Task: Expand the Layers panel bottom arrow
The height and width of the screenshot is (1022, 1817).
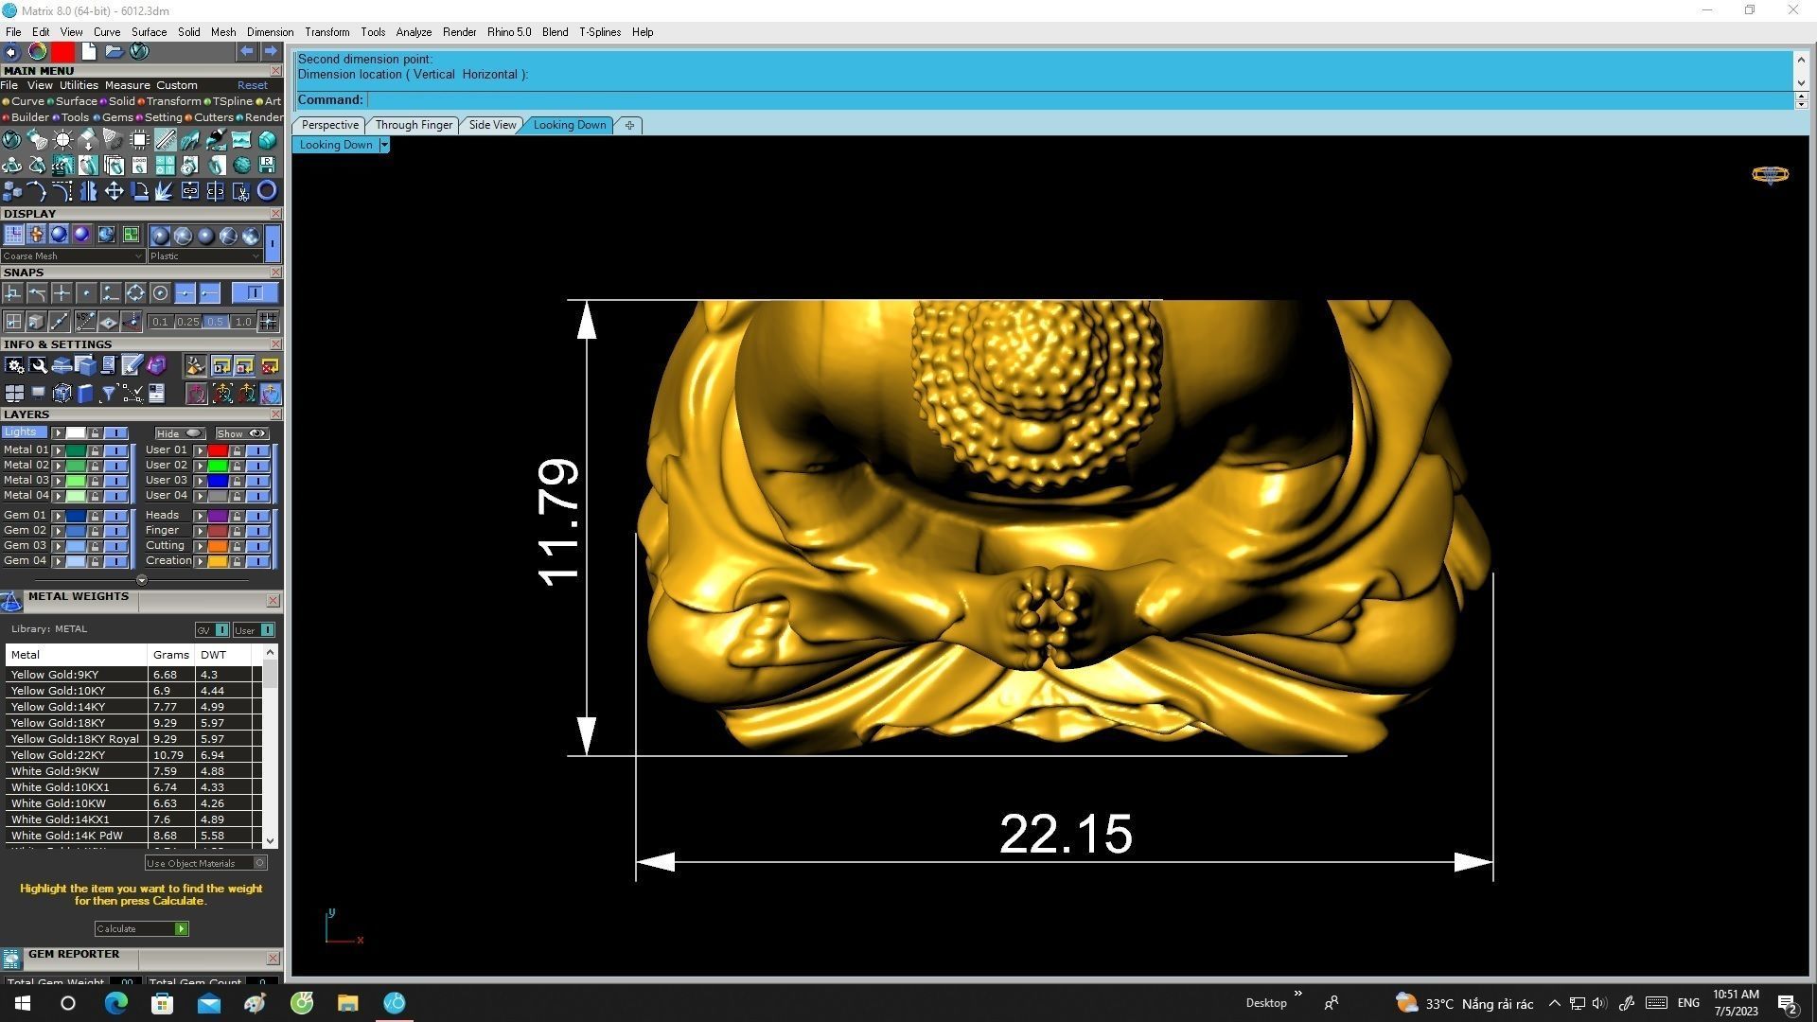Action: (x=142, y=580)
